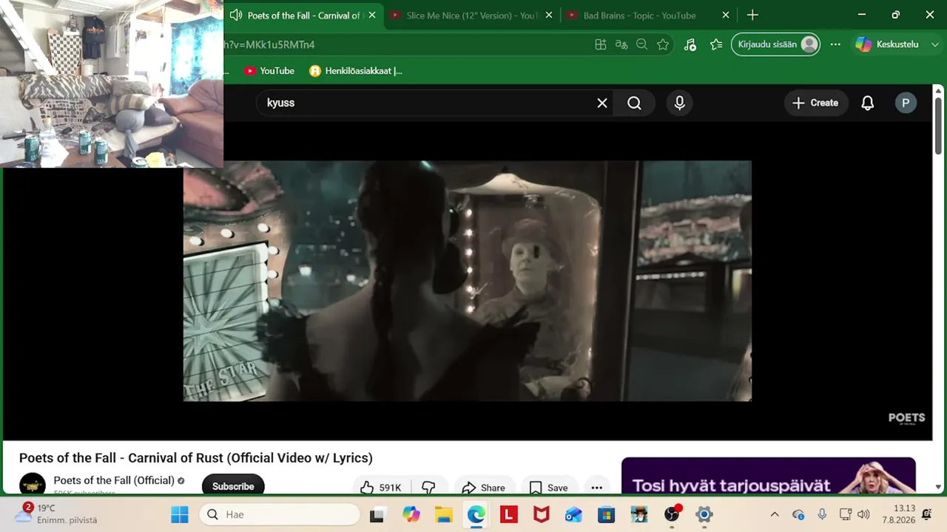This screenshot has height=532, width=947.
Task: Open McAfee from the taskbar
Action: [x=542, y=514]
